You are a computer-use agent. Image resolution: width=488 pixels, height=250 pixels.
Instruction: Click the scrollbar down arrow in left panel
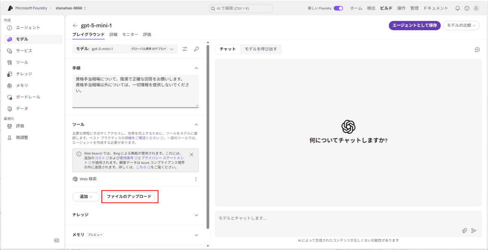pos(208,246)
